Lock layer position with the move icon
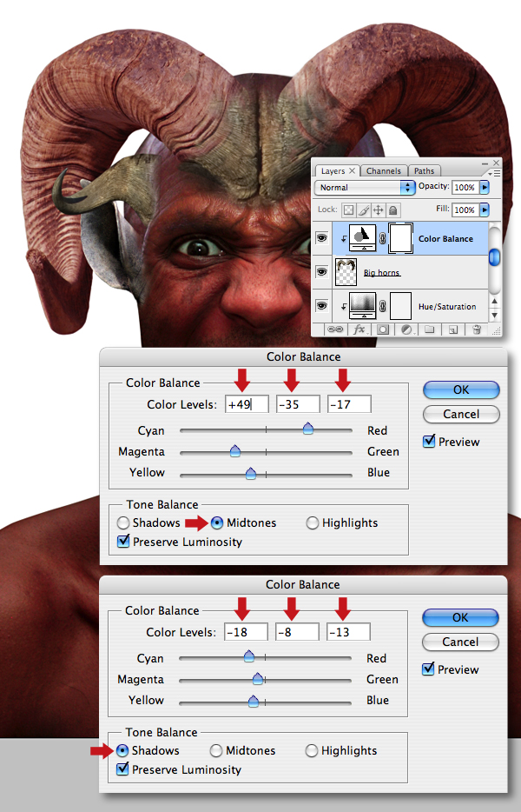The height and width of the screenshot is (812, 521). click(379, 210)
